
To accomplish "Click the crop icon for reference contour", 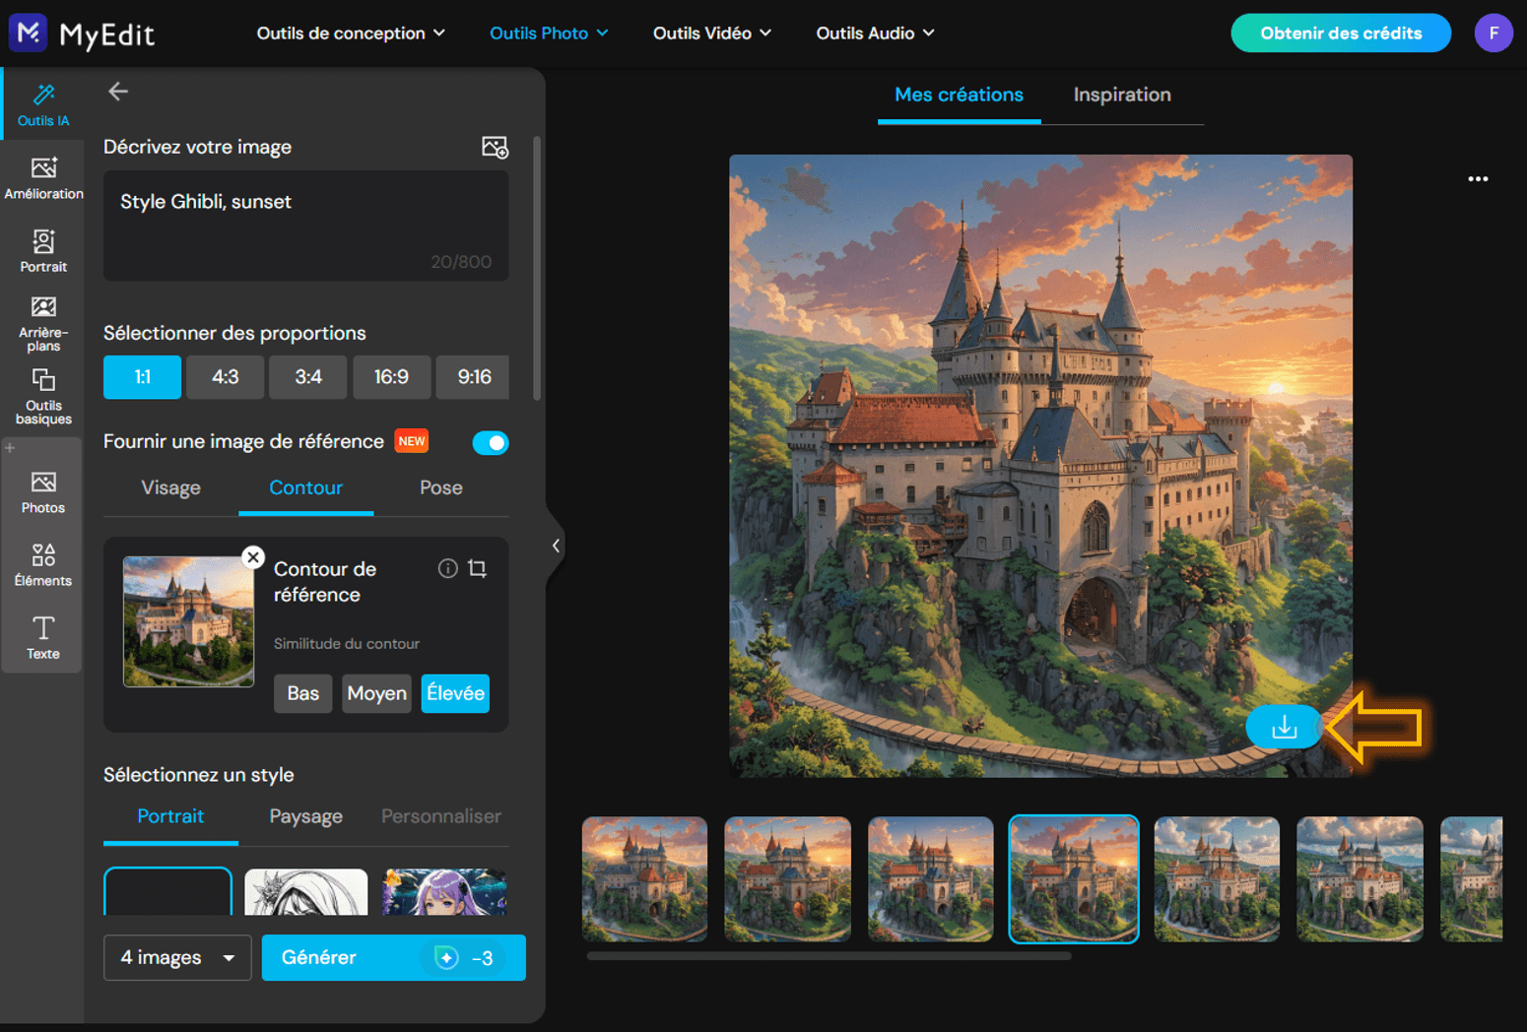I will [x=478, y=568].
